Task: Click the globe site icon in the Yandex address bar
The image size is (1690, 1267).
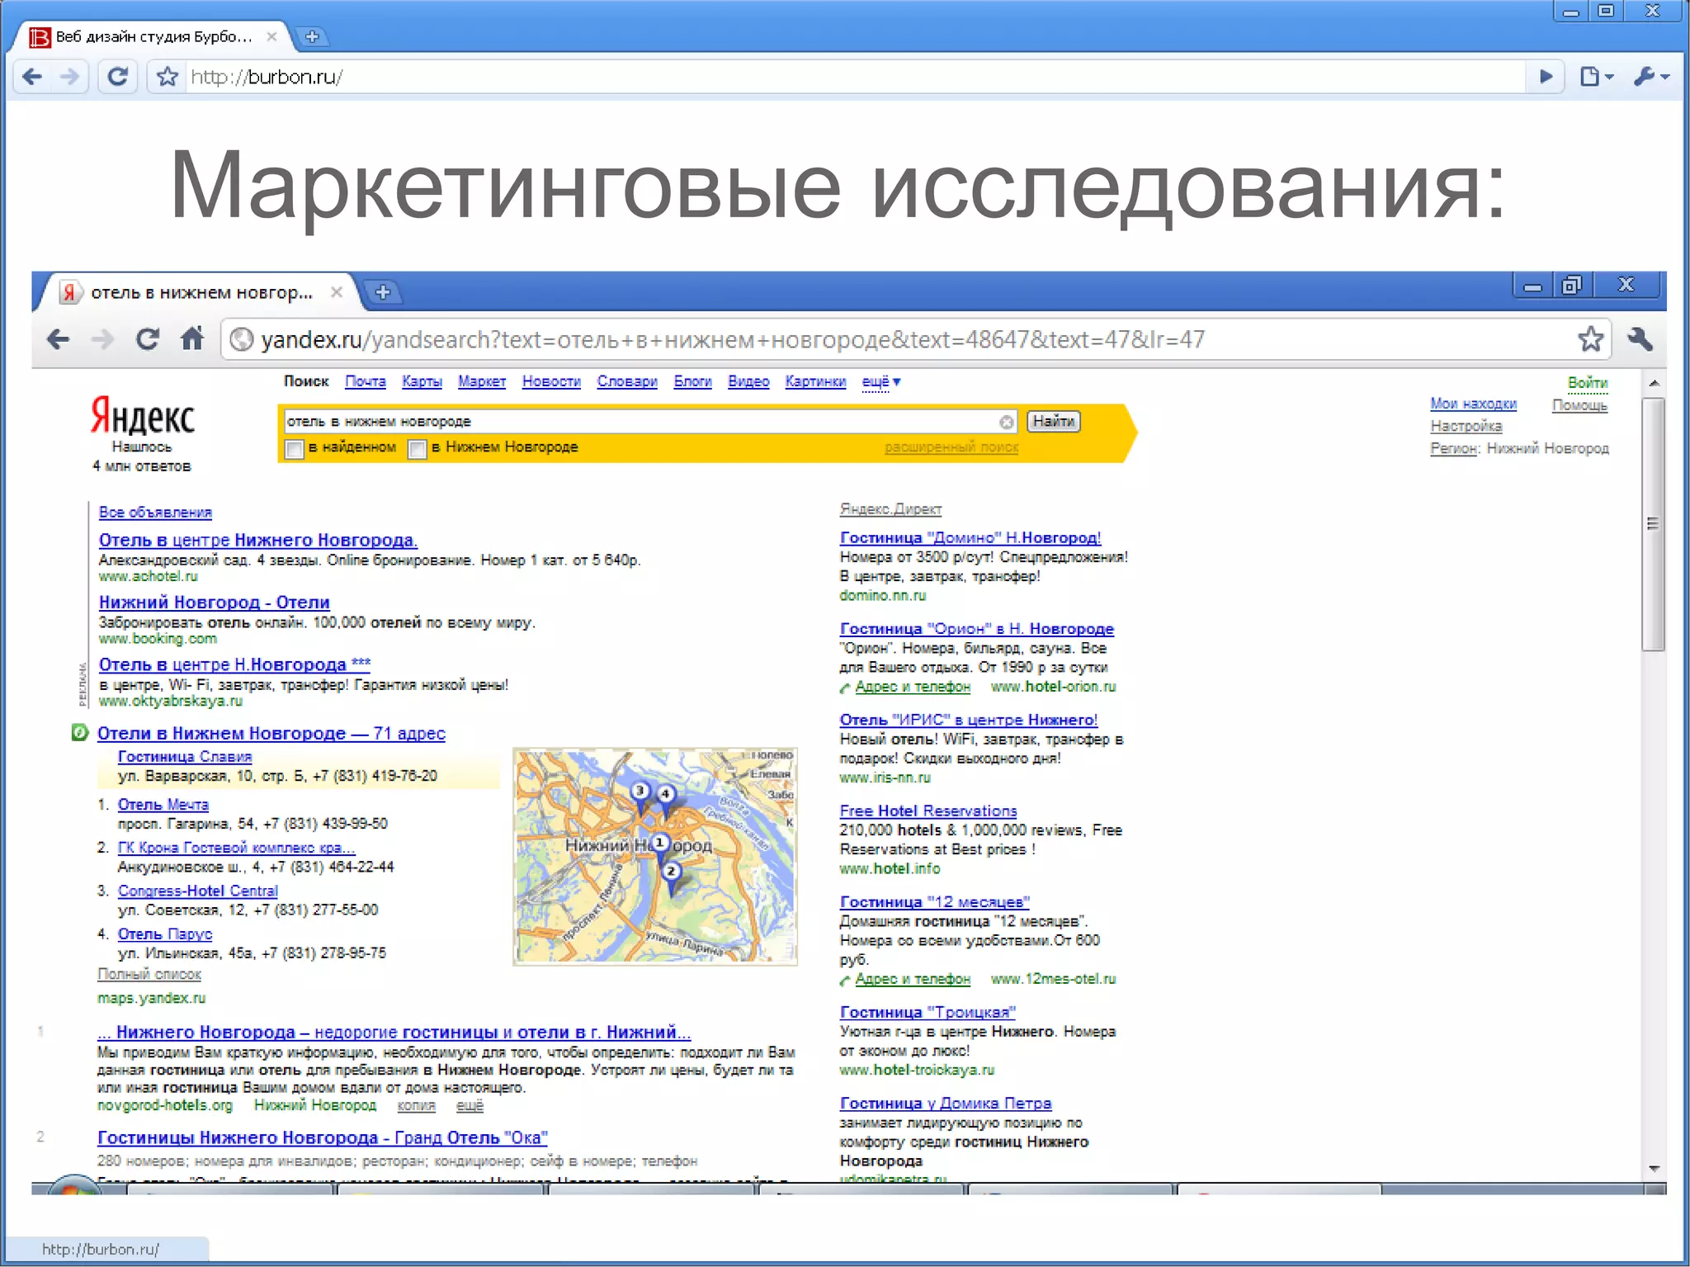Action: point(241,340)
